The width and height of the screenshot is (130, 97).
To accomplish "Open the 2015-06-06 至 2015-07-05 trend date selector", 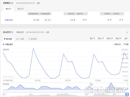I will pos(35,32).
